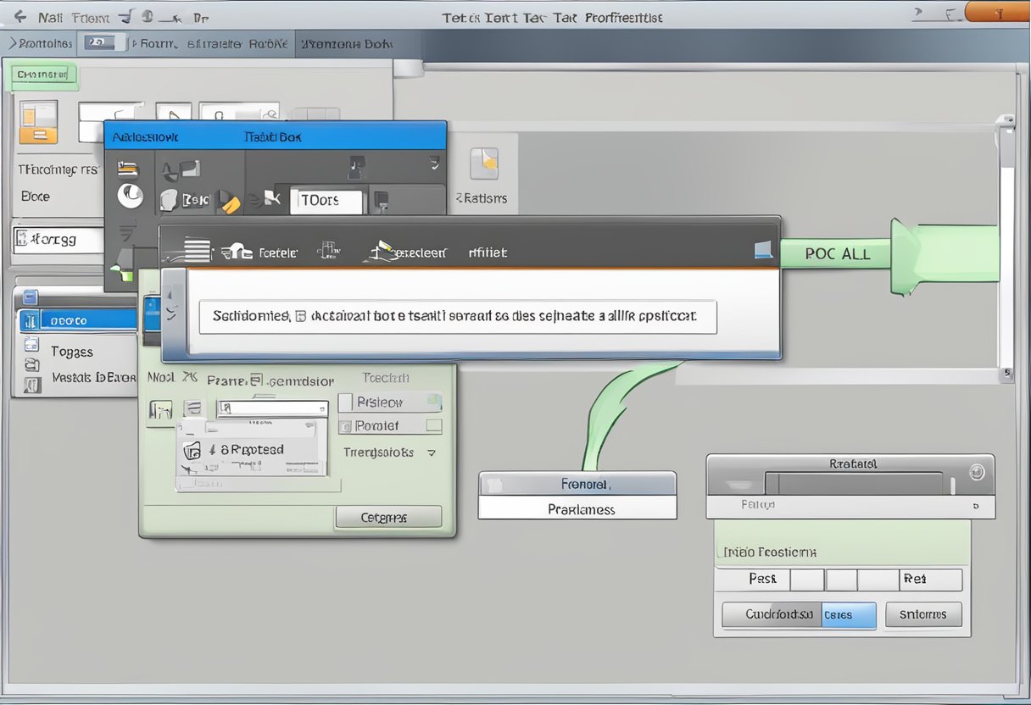Viewport: 1031px width, 705px height.
Task: Click the Tools input field
Action: (326, 201)
